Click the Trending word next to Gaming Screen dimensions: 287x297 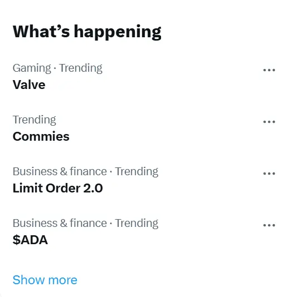tap(81, 68)
